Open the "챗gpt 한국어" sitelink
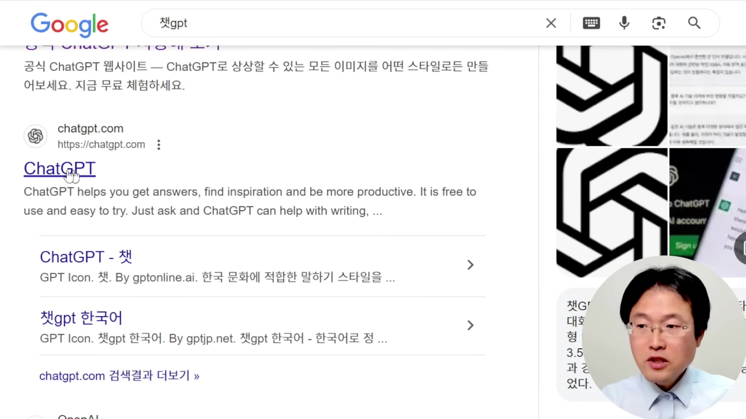 point(81,318)
